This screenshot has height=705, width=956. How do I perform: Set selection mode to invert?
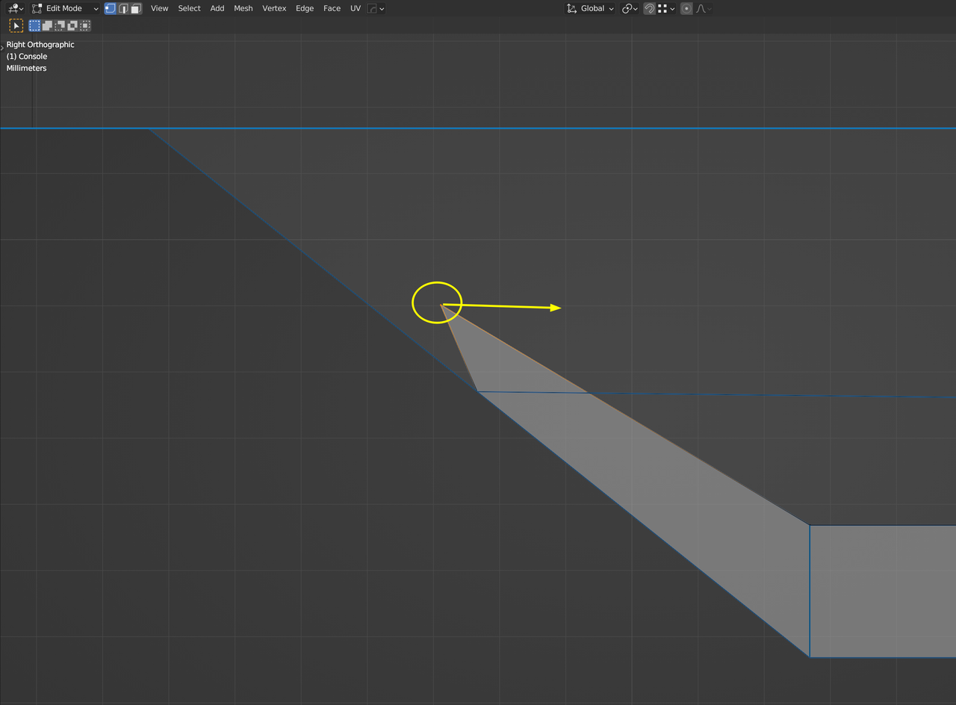coord(72,25)
